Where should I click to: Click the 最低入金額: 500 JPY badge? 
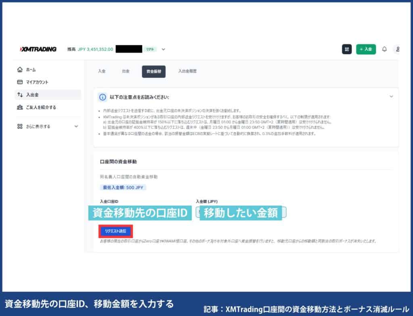(x=123, y=187)
